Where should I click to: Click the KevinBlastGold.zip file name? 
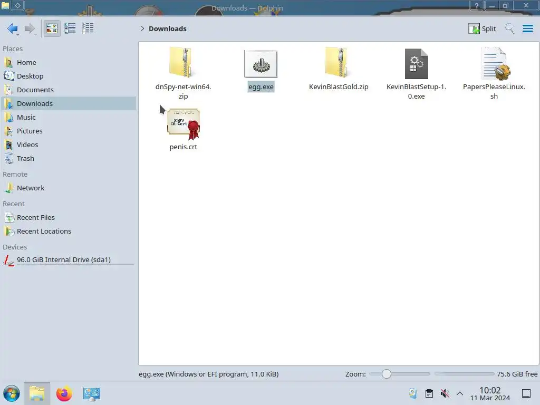click(339, 87)
